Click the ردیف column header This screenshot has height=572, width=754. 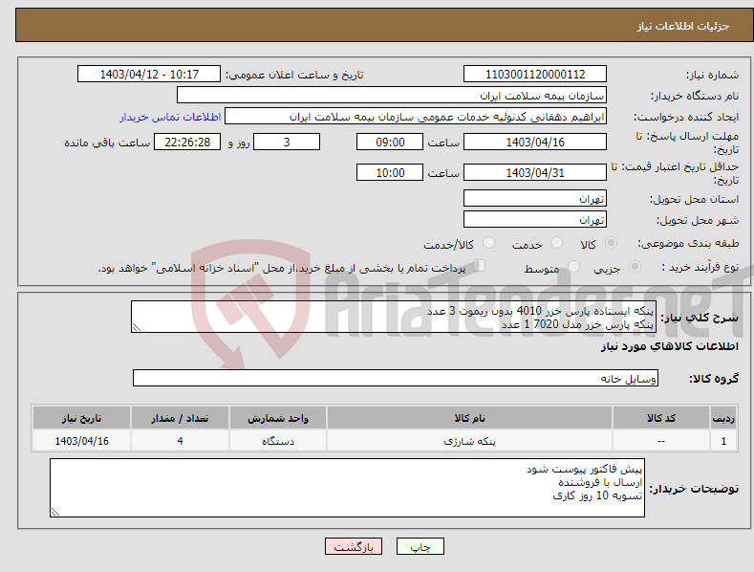tap(723, 418)
